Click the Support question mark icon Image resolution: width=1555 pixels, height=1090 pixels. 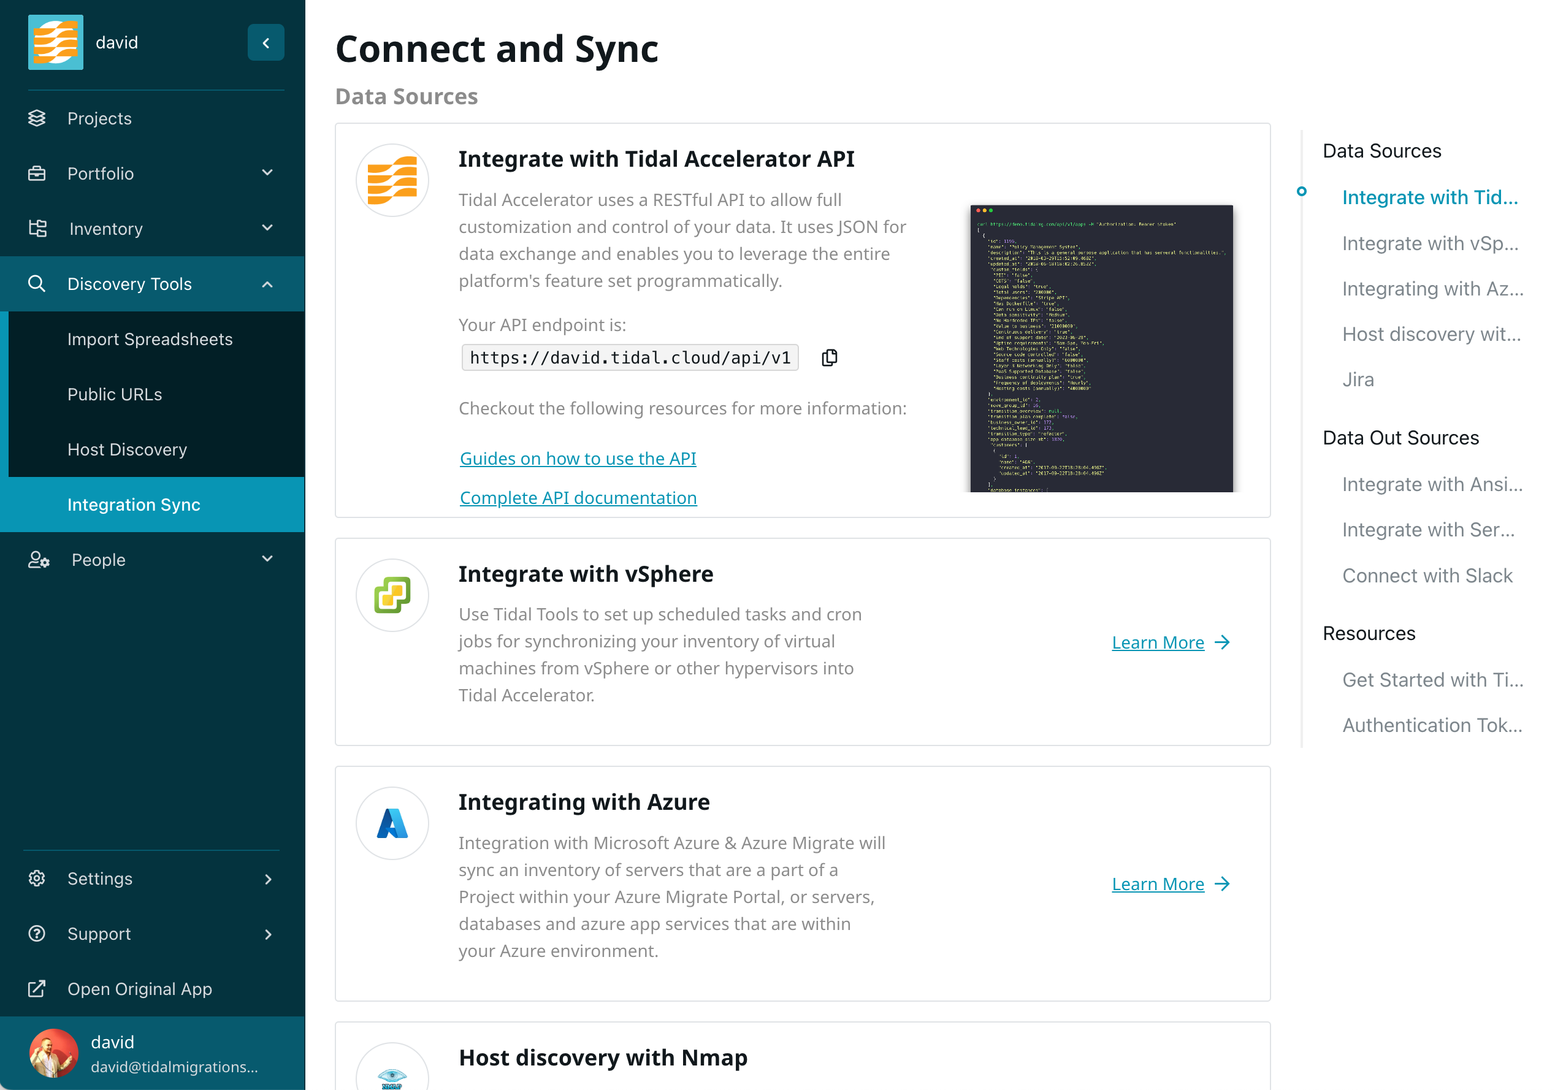[37, 934]
